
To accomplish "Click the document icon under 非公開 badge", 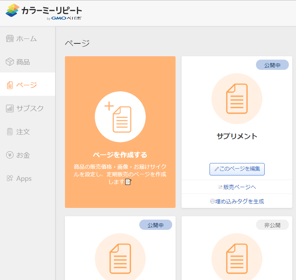I will [x=237, y=258].
